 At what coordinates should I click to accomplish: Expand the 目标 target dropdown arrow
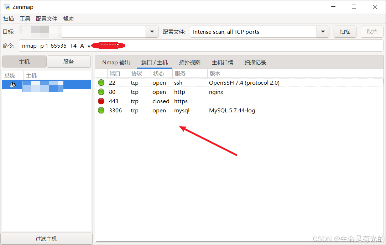[152, 32]
